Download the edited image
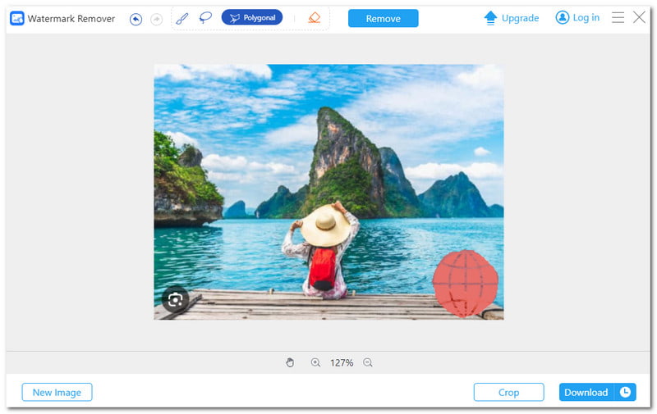This screenshot has height=414, width=657. 586,393
